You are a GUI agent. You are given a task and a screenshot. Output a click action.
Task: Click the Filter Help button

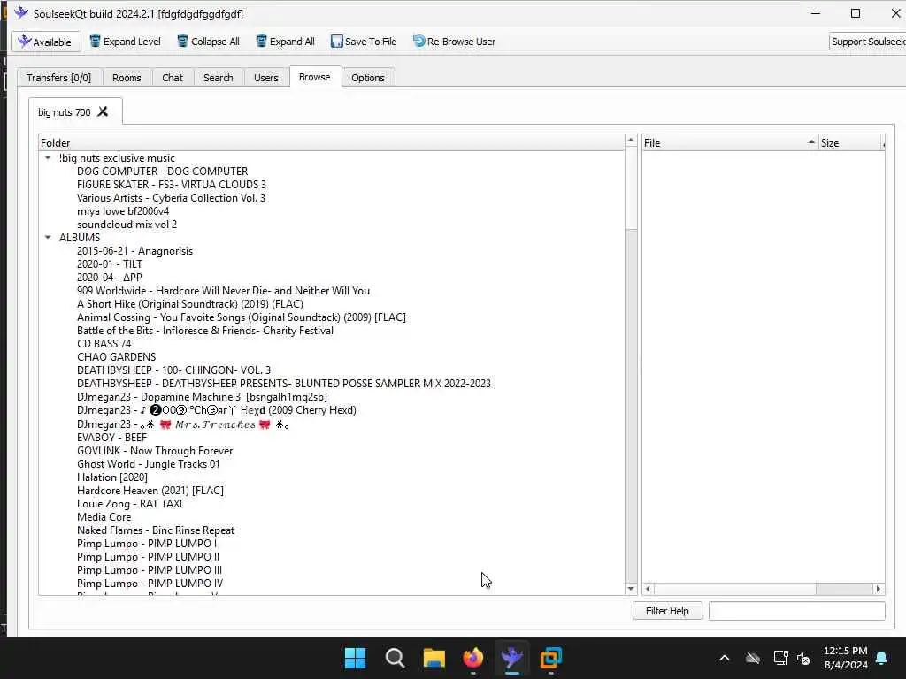pos(667,611)
